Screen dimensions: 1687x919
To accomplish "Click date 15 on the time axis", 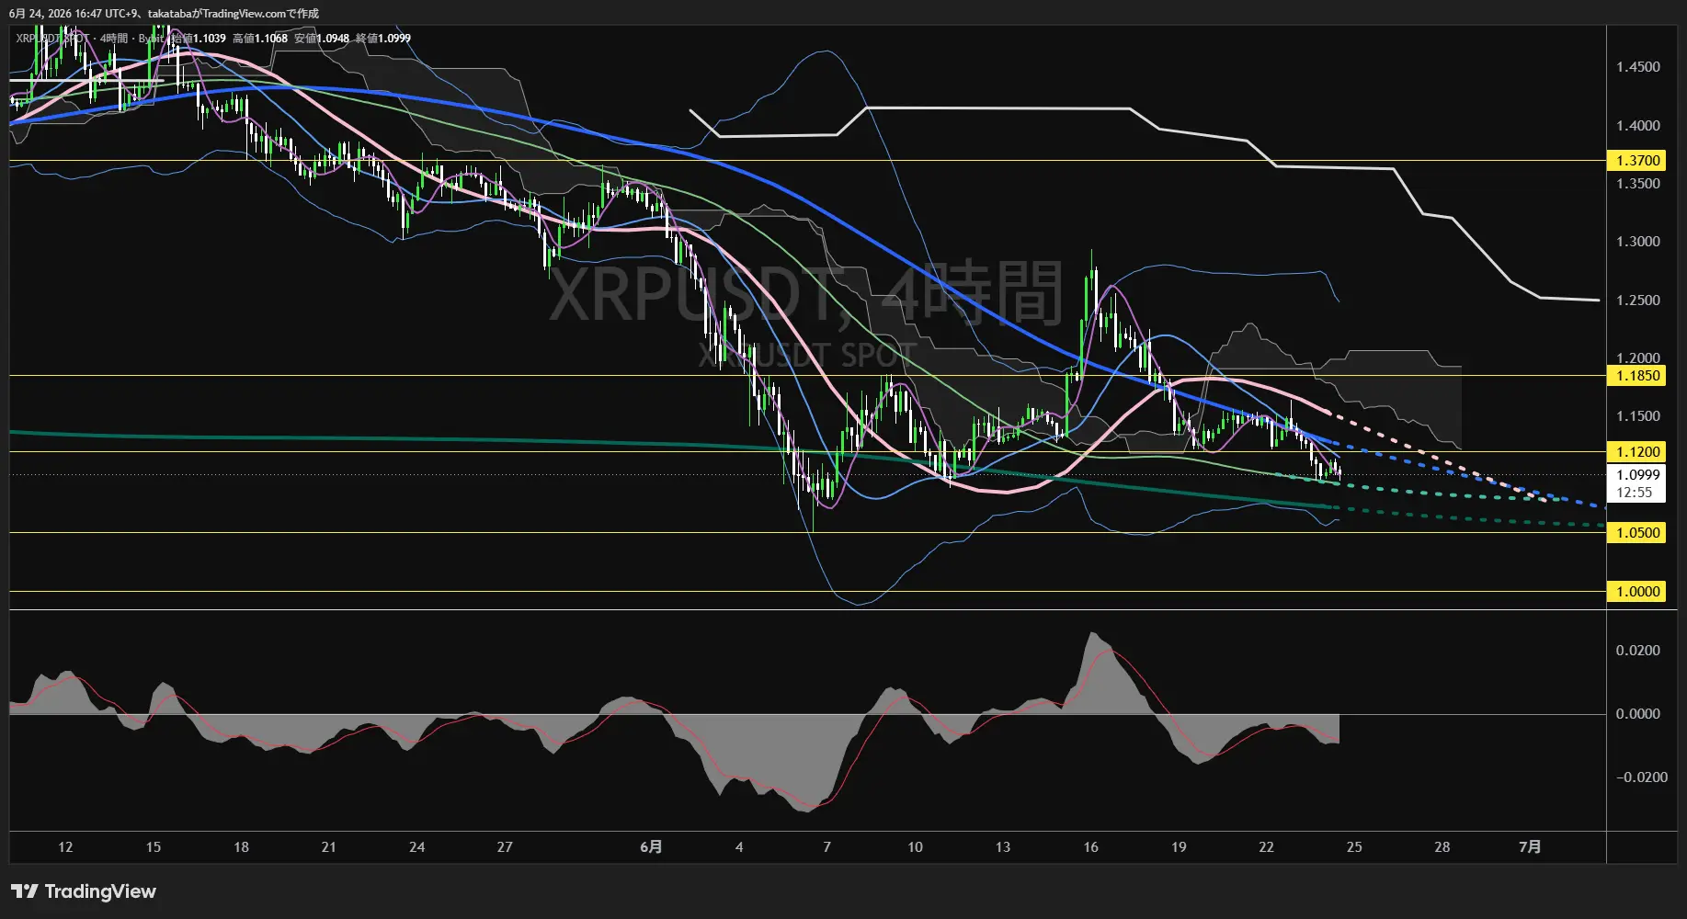I will tap(154, 847).
